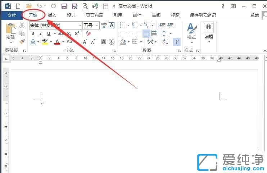Click the Paste clipboard icon
This screenshot has height=173, width=267.
[x=11, y=28]
